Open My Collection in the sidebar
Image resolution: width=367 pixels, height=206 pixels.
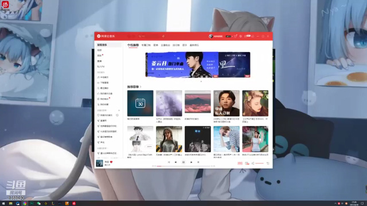click(x=103, y=104)
